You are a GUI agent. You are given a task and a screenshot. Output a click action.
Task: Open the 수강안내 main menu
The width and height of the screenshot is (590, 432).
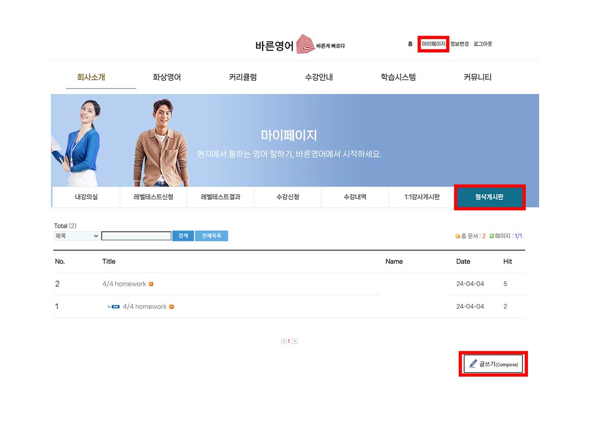pyautogui.click(x=319, y=77)
